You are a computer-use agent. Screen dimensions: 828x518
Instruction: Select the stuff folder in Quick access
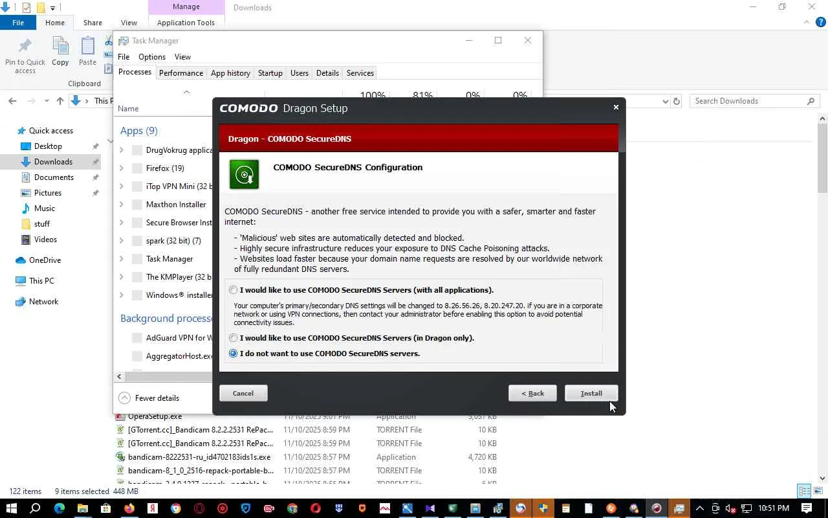point(42,224)
